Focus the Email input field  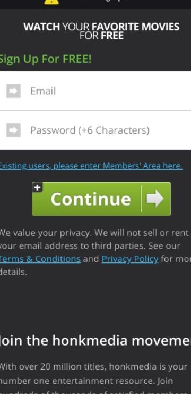(x=95, y=91)
